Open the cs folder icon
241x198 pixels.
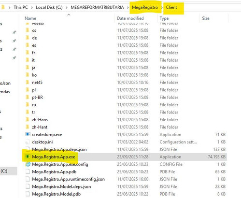tap(28, 30)
